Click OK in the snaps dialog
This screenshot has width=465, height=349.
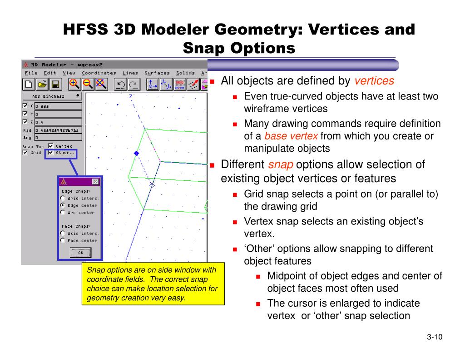81,253
